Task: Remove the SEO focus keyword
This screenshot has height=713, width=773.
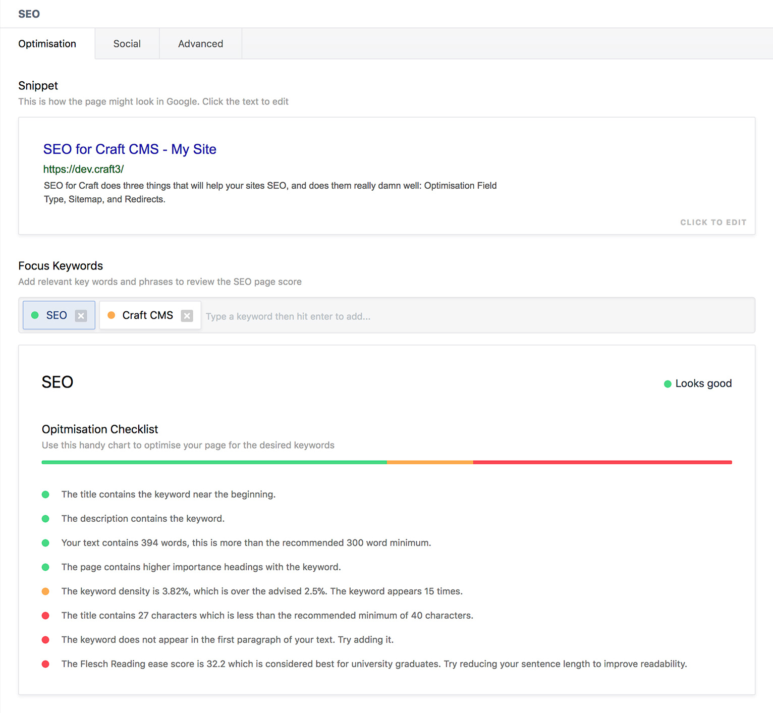Action: coord(81,315)
